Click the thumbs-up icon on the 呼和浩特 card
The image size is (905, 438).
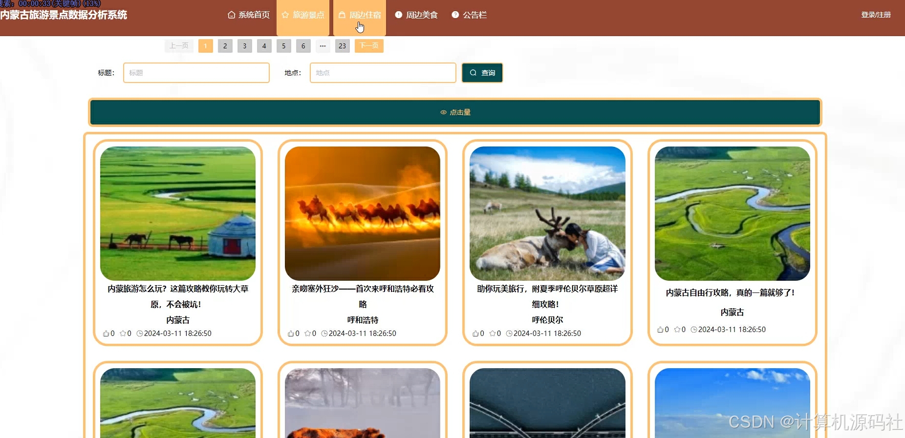[291, 334]
